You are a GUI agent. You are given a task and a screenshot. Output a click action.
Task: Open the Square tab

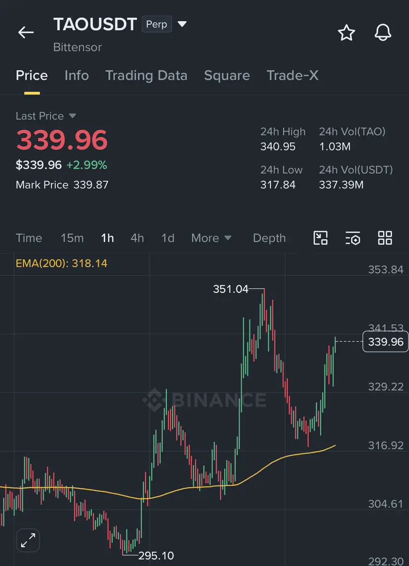(227, 75)
